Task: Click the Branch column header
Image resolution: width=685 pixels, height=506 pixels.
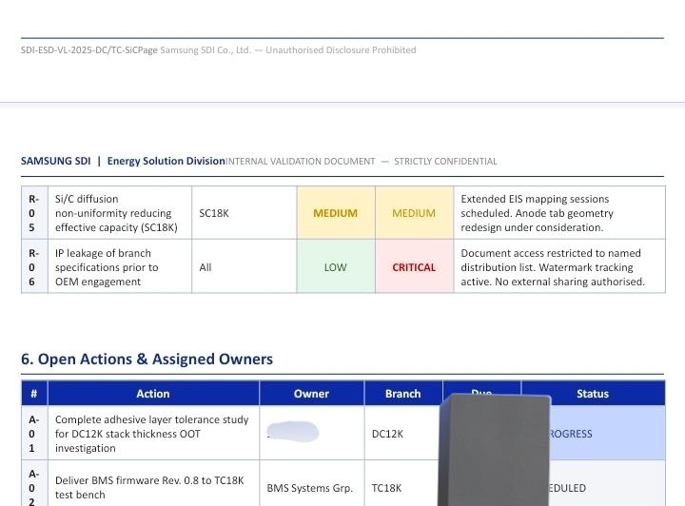Action: point(402,393)
